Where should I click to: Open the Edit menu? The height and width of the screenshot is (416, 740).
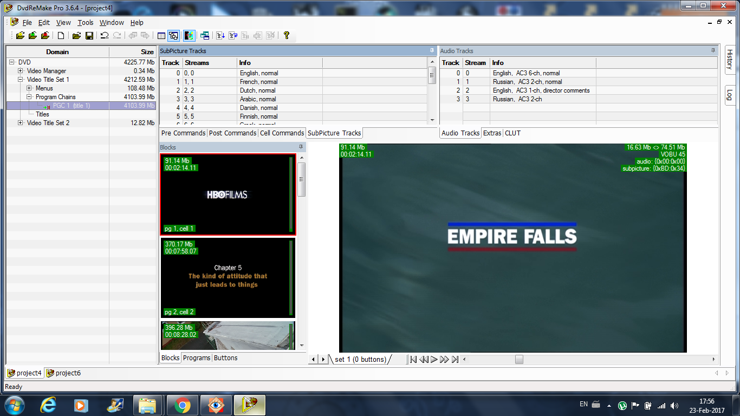click(x=44, y=23)
